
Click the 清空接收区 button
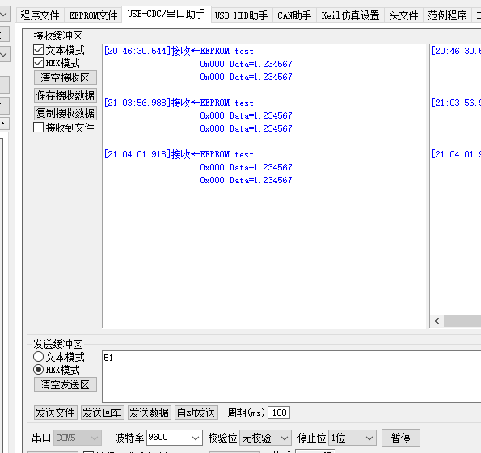65,78
